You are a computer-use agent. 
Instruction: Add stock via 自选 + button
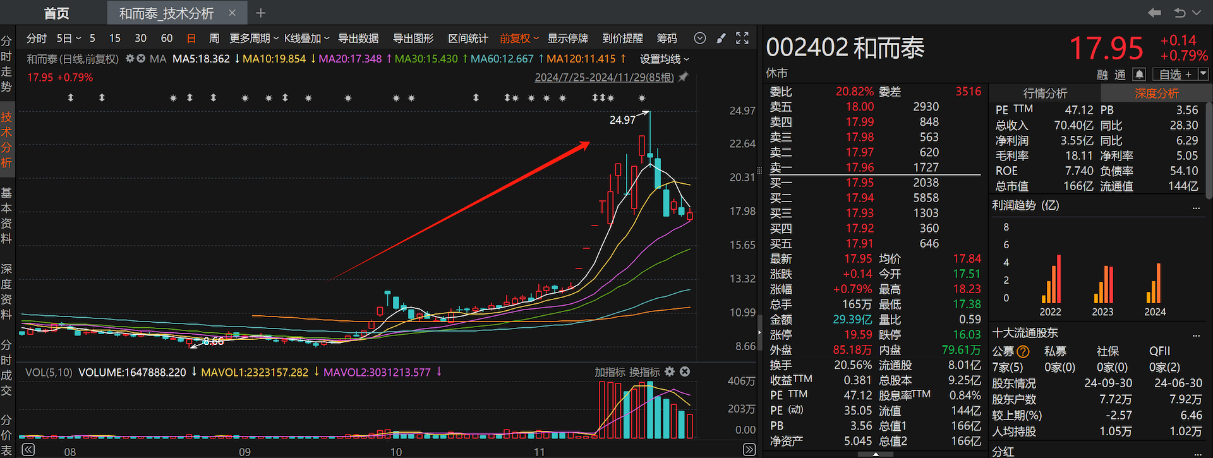tap(1174, 75)
